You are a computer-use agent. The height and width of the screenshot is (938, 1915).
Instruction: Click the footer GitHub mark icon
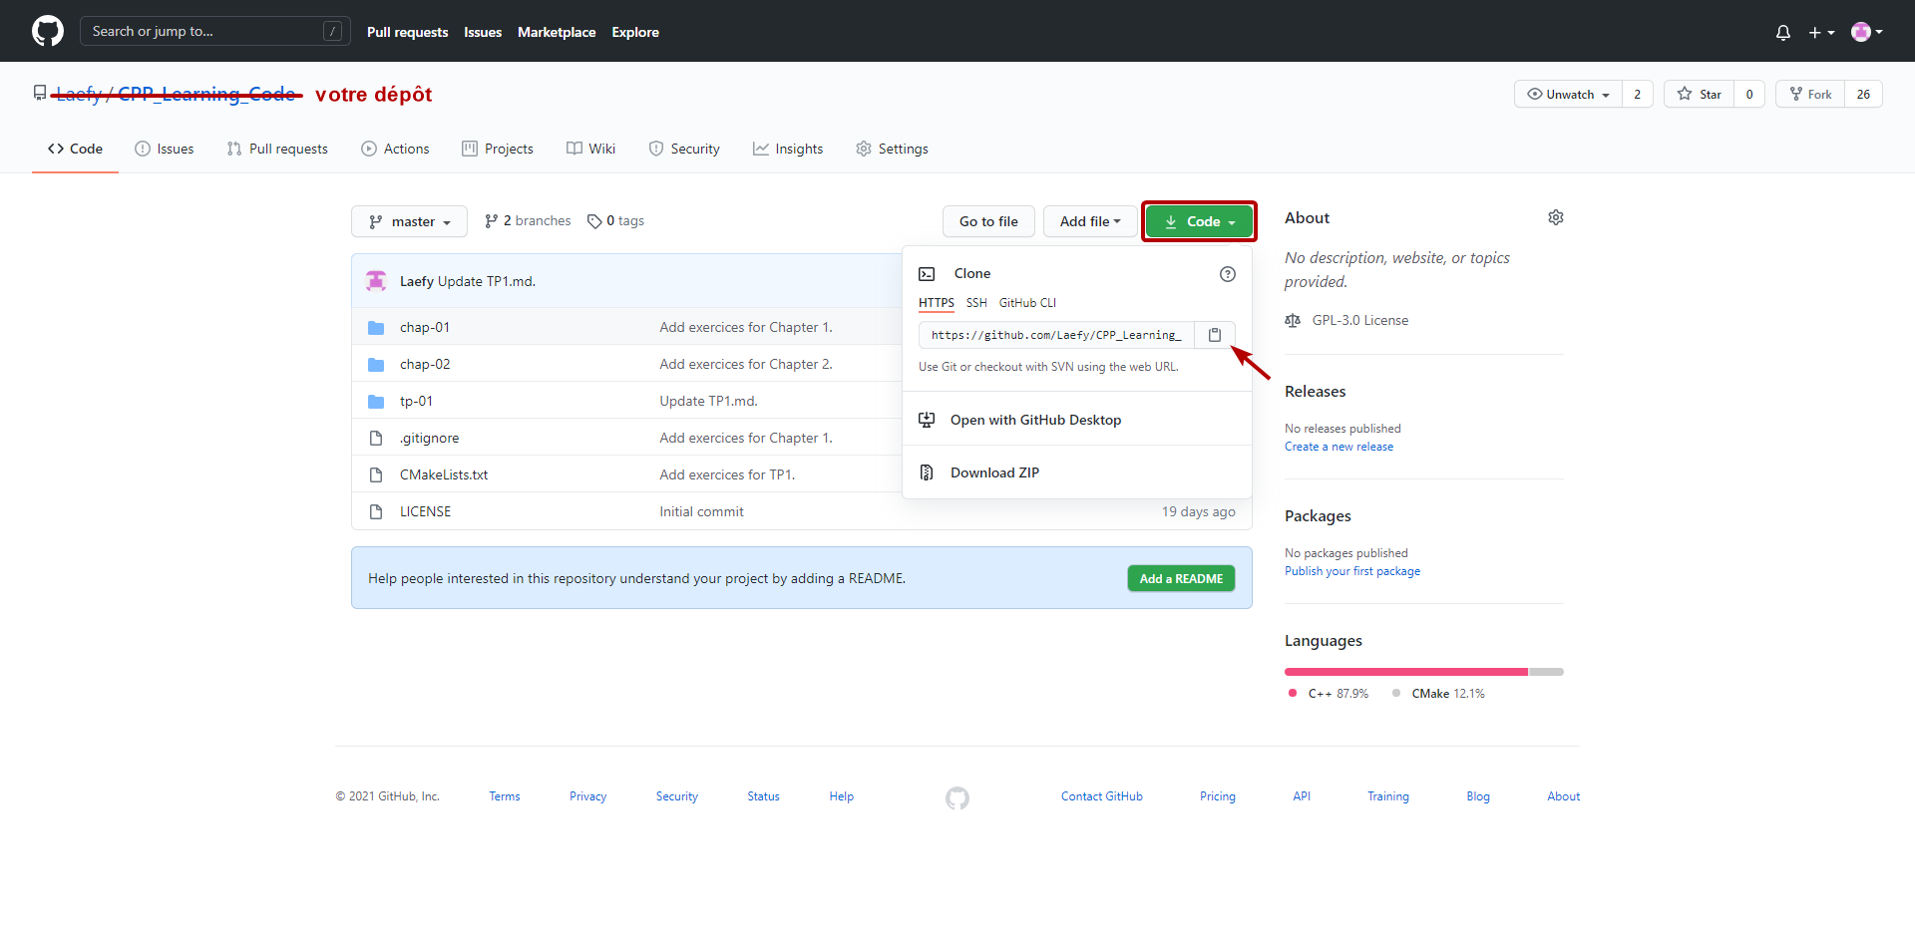click(x=957, y=797)
